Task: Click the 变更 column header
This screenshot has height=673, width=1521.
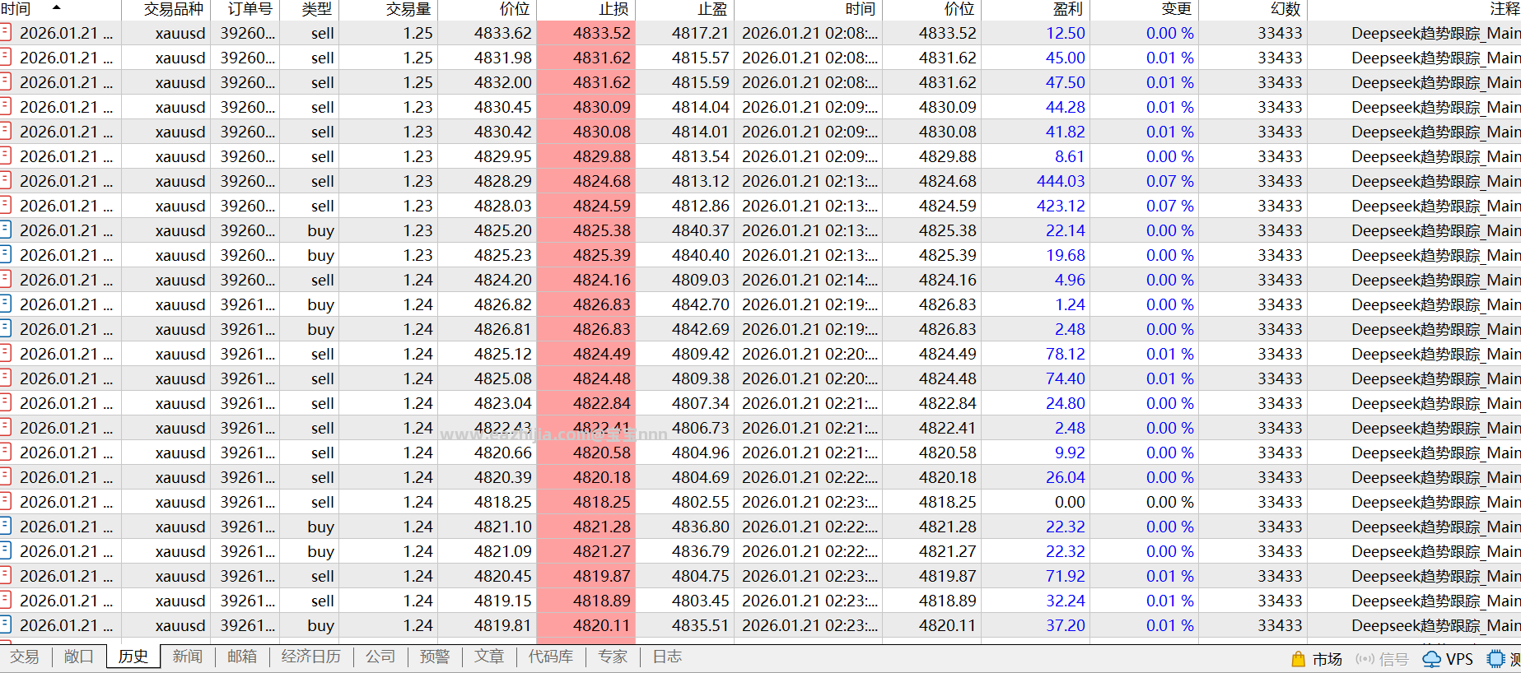Action: [1144, 9]
